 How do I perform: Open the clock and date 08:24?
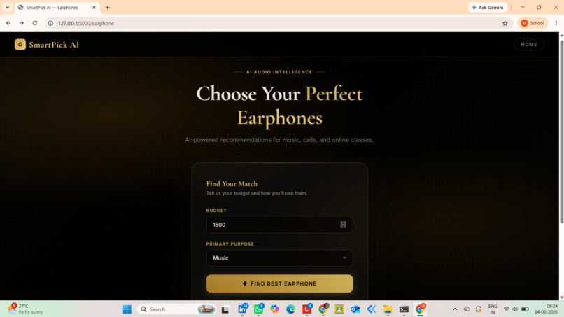pos(546,309)
